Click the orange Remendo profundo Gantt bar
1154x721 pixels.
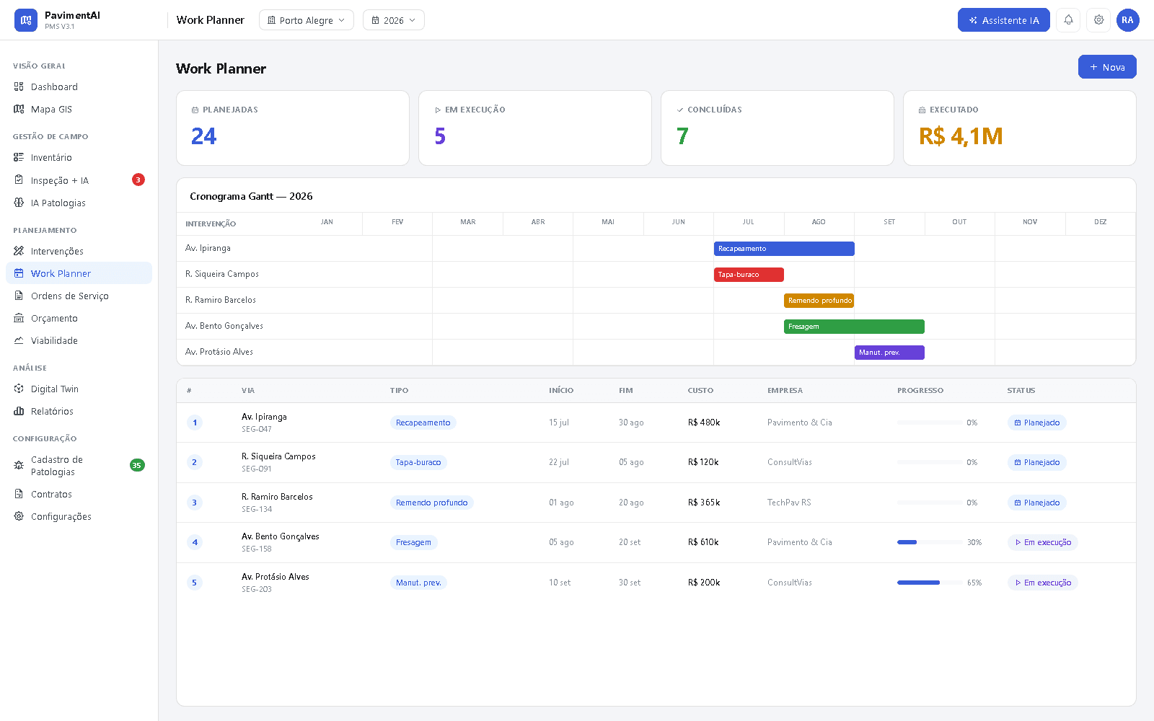click(819, 301)
